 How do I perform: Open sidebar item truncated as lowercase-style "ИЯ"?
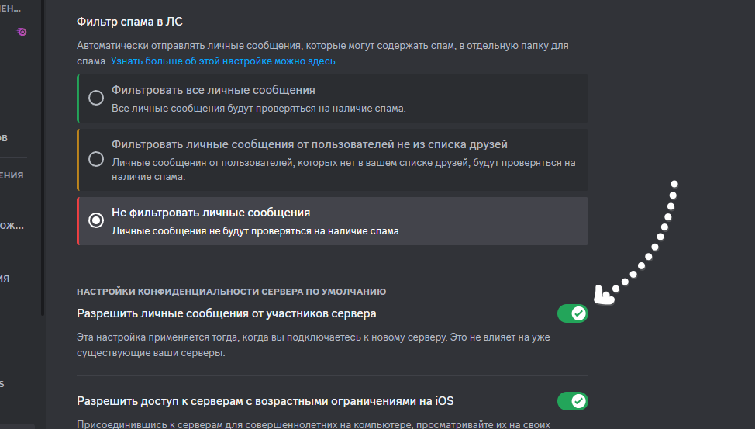[5, 278]
